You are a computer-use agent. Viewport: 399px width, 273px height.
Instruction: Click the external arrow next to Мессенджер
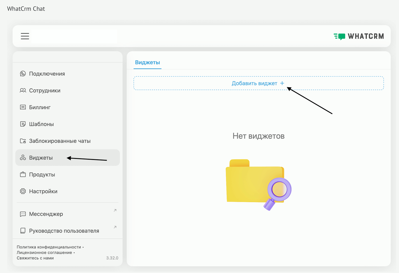click(115, 210)
